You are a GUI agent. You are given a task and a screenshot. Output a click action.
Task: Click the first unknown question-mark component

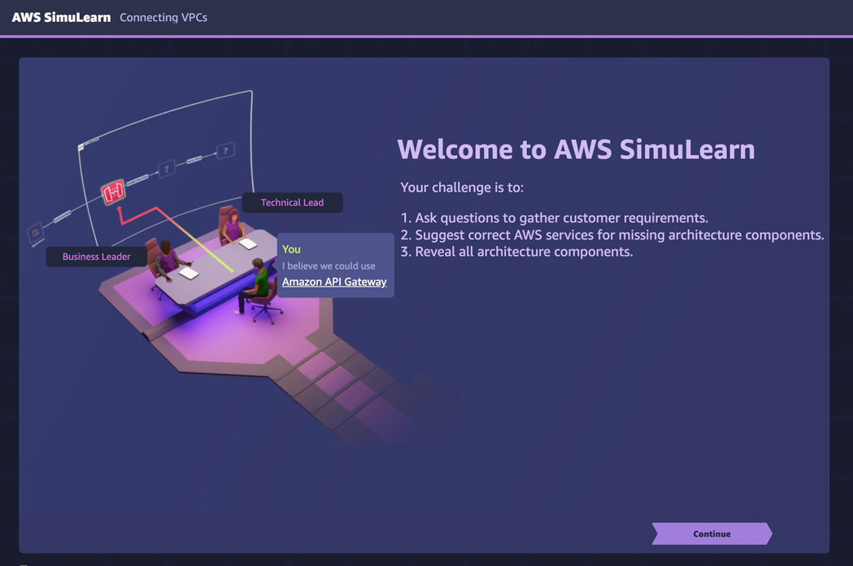pos(166,169)
